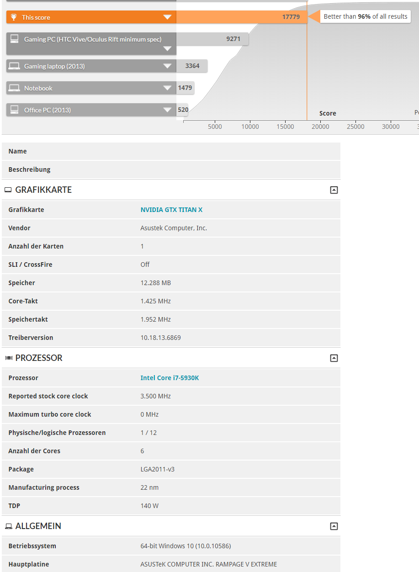This screenshot has width=419, height=572.
Task: Click the TDP value 140 W
Action: (149, 506)
